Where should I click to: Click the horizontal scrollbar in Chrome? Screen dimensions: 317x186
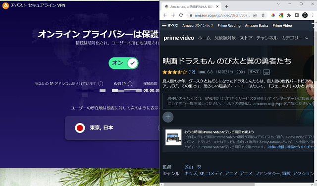(209, 185)
